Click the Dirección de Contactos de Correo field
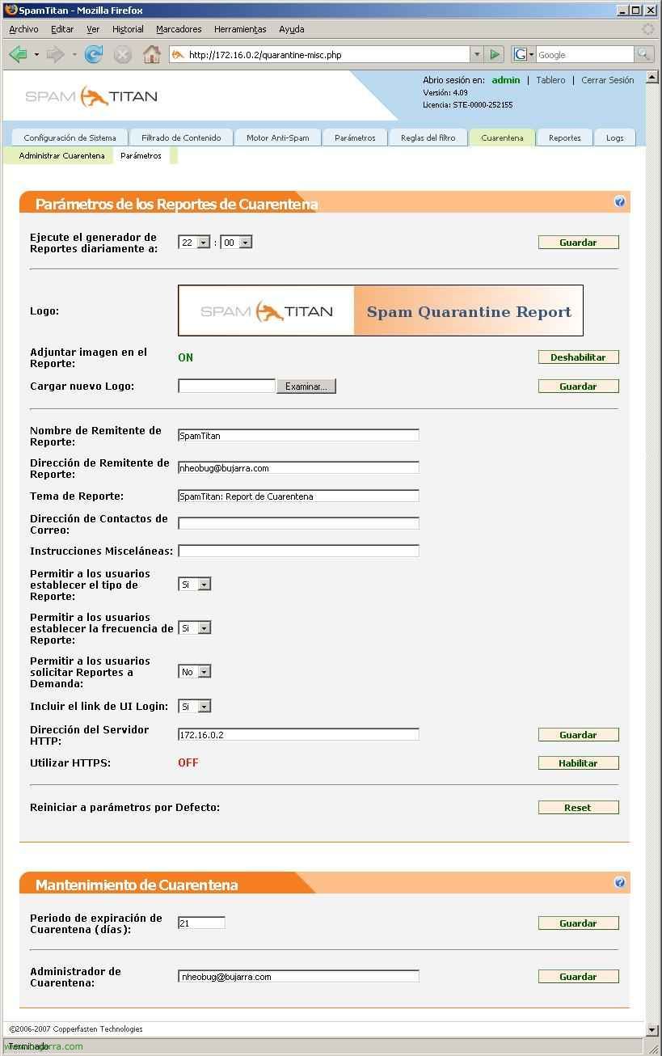This screenshot has width=662, height=1056. (298, 524)
